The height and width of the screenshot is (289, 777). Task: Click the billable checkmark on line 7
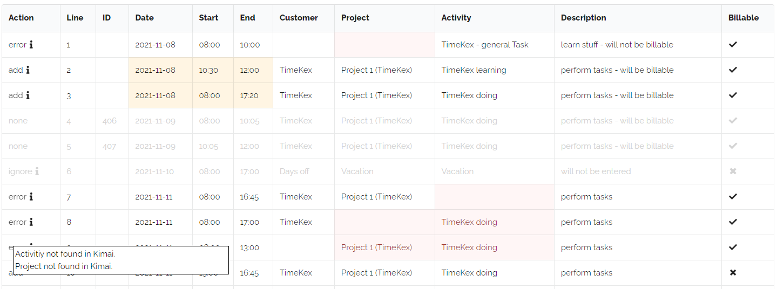click(x=733, y=197)
